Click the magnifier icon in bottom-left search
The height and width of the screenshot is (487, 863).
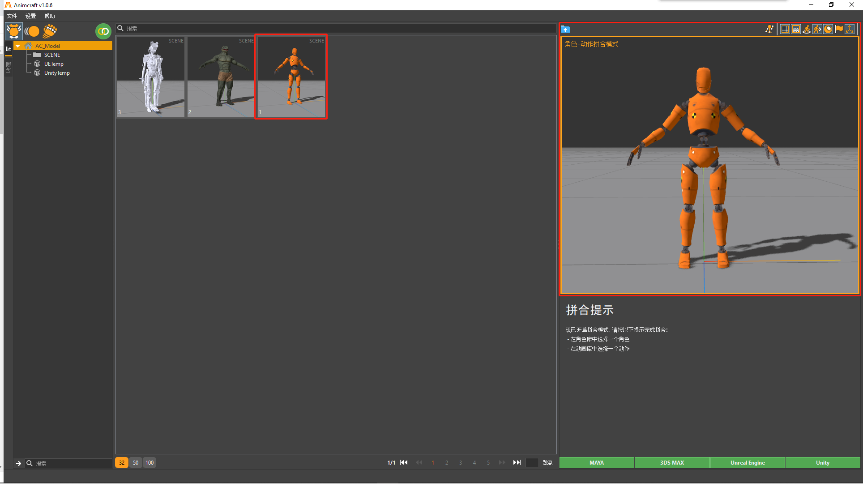coord(29,463)
